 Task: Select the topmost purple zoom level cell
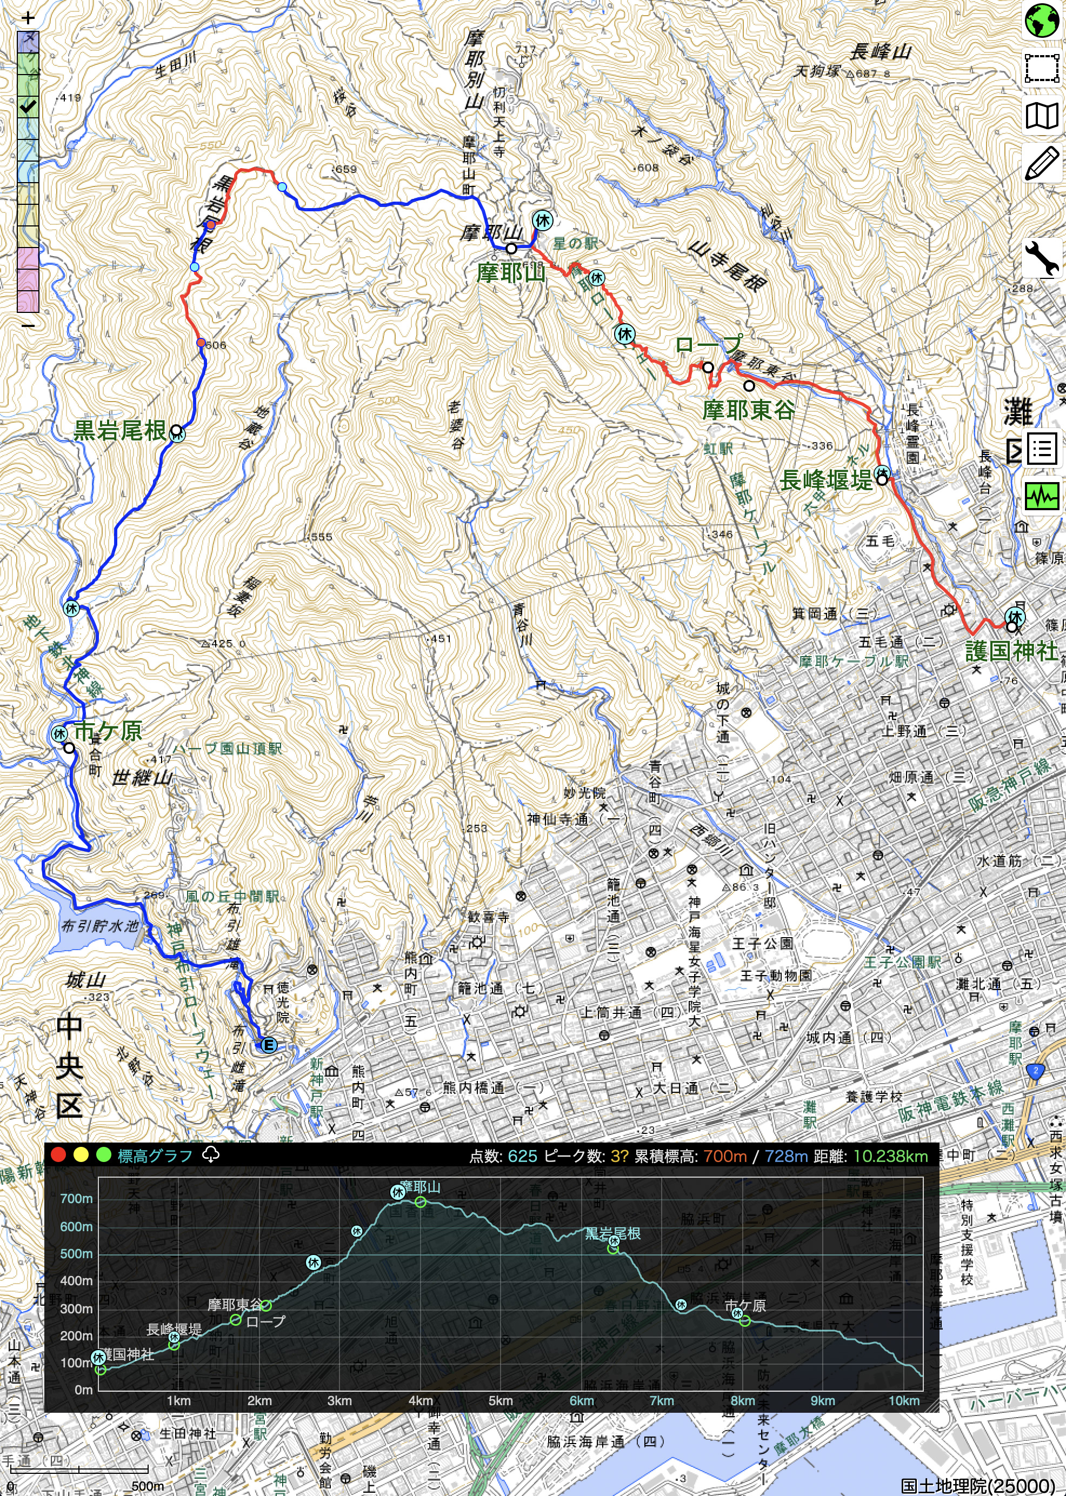click(28, 42)
